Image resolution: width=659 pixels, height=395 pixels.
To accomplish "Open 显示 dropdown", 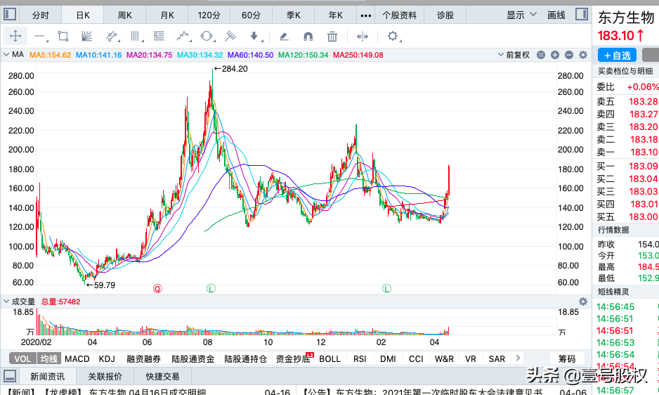I will (521, 15).
